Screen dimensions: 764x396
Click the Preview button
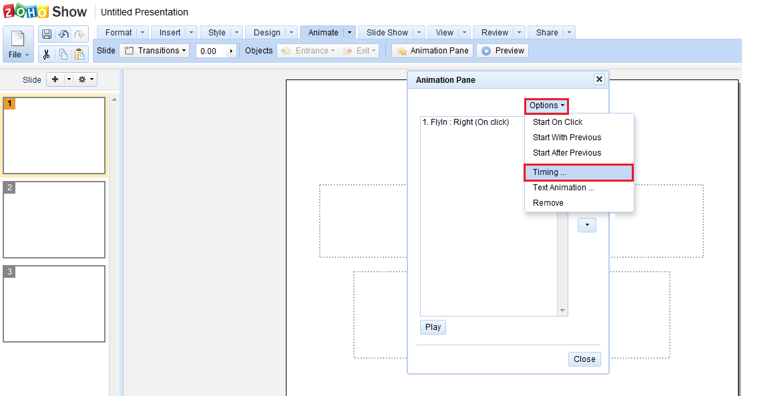(503, 51)
